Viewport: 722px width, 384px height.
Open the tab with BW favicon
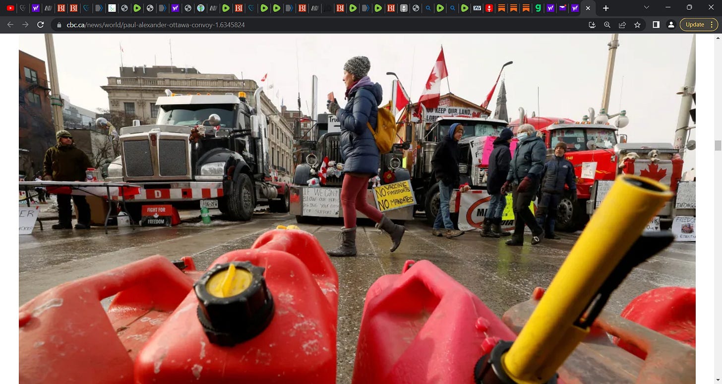click(477, 8)
